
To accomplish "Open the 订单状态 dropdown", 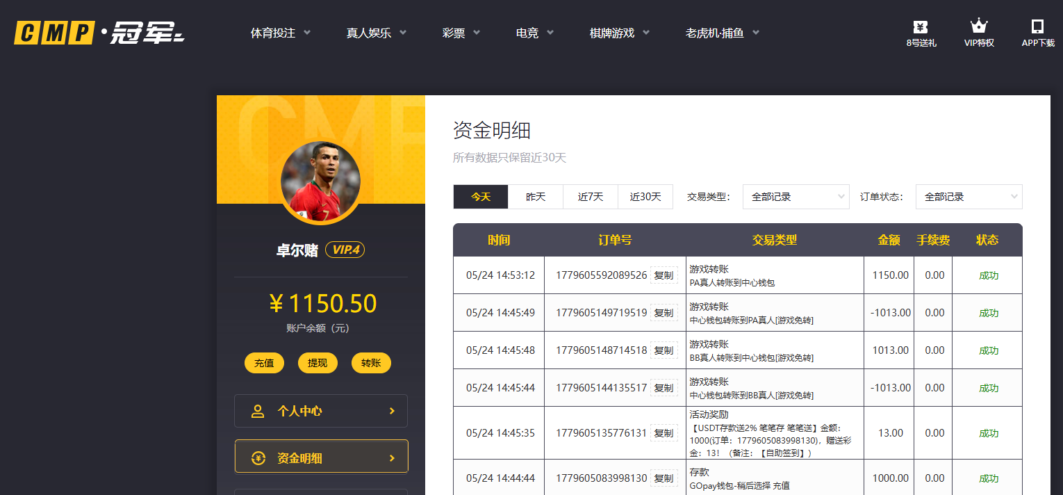I will (x=969, y=197).
